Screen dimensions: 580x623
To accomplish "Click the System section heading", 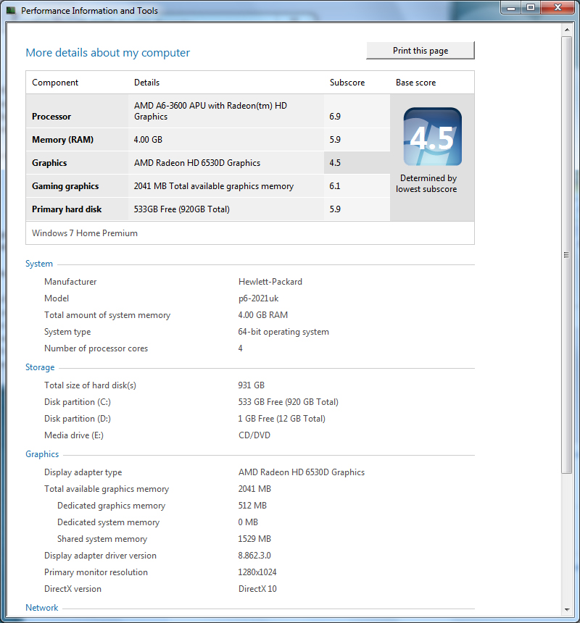I will (39, 264).
